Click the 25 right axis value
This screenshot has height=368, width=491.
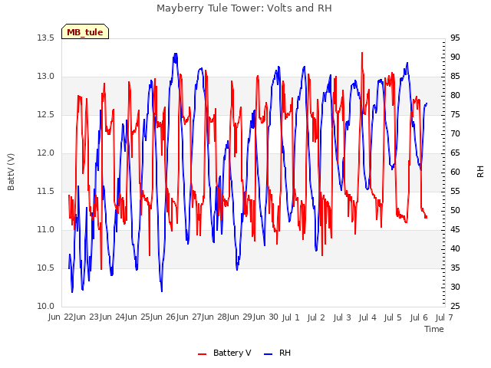(x=455, y=307)
